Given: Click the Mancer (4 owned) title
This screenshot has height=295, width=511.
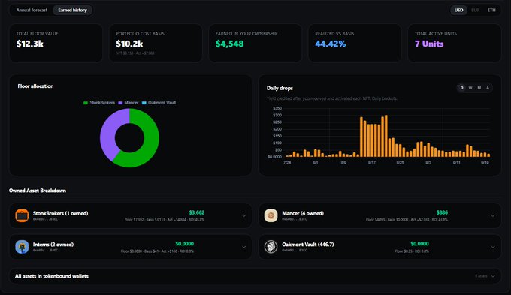Looking at the screenshot, I should click(x=303, y=213).
